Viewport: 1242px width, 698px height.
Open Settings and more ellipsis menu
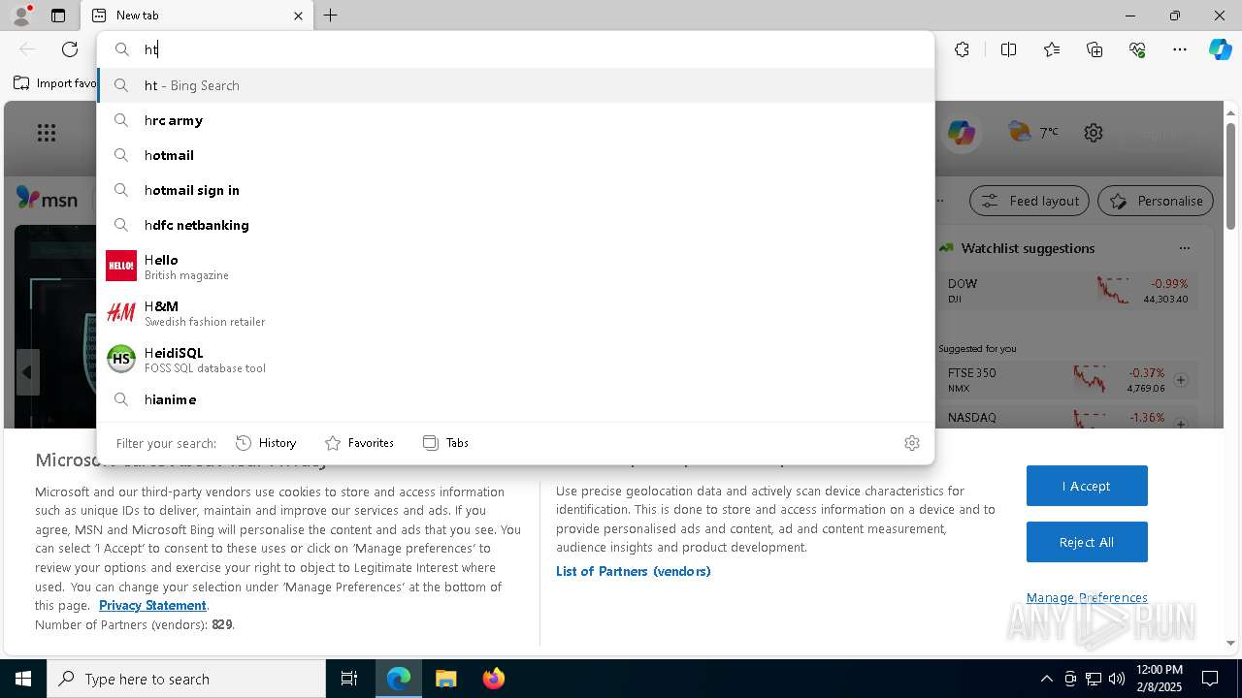tap(1180, 49)
